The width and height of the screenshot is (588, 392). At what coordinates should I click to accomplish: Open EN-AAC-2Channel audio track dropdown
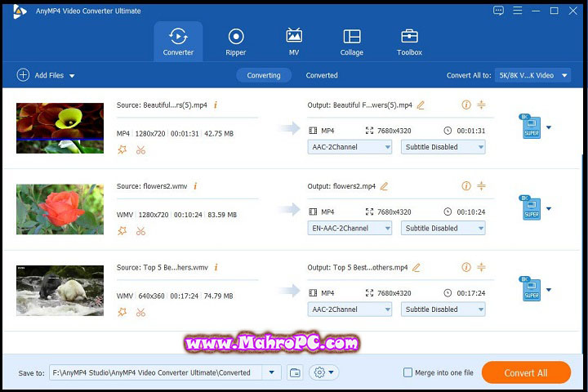pyautogui.click(x=350, y=228)
